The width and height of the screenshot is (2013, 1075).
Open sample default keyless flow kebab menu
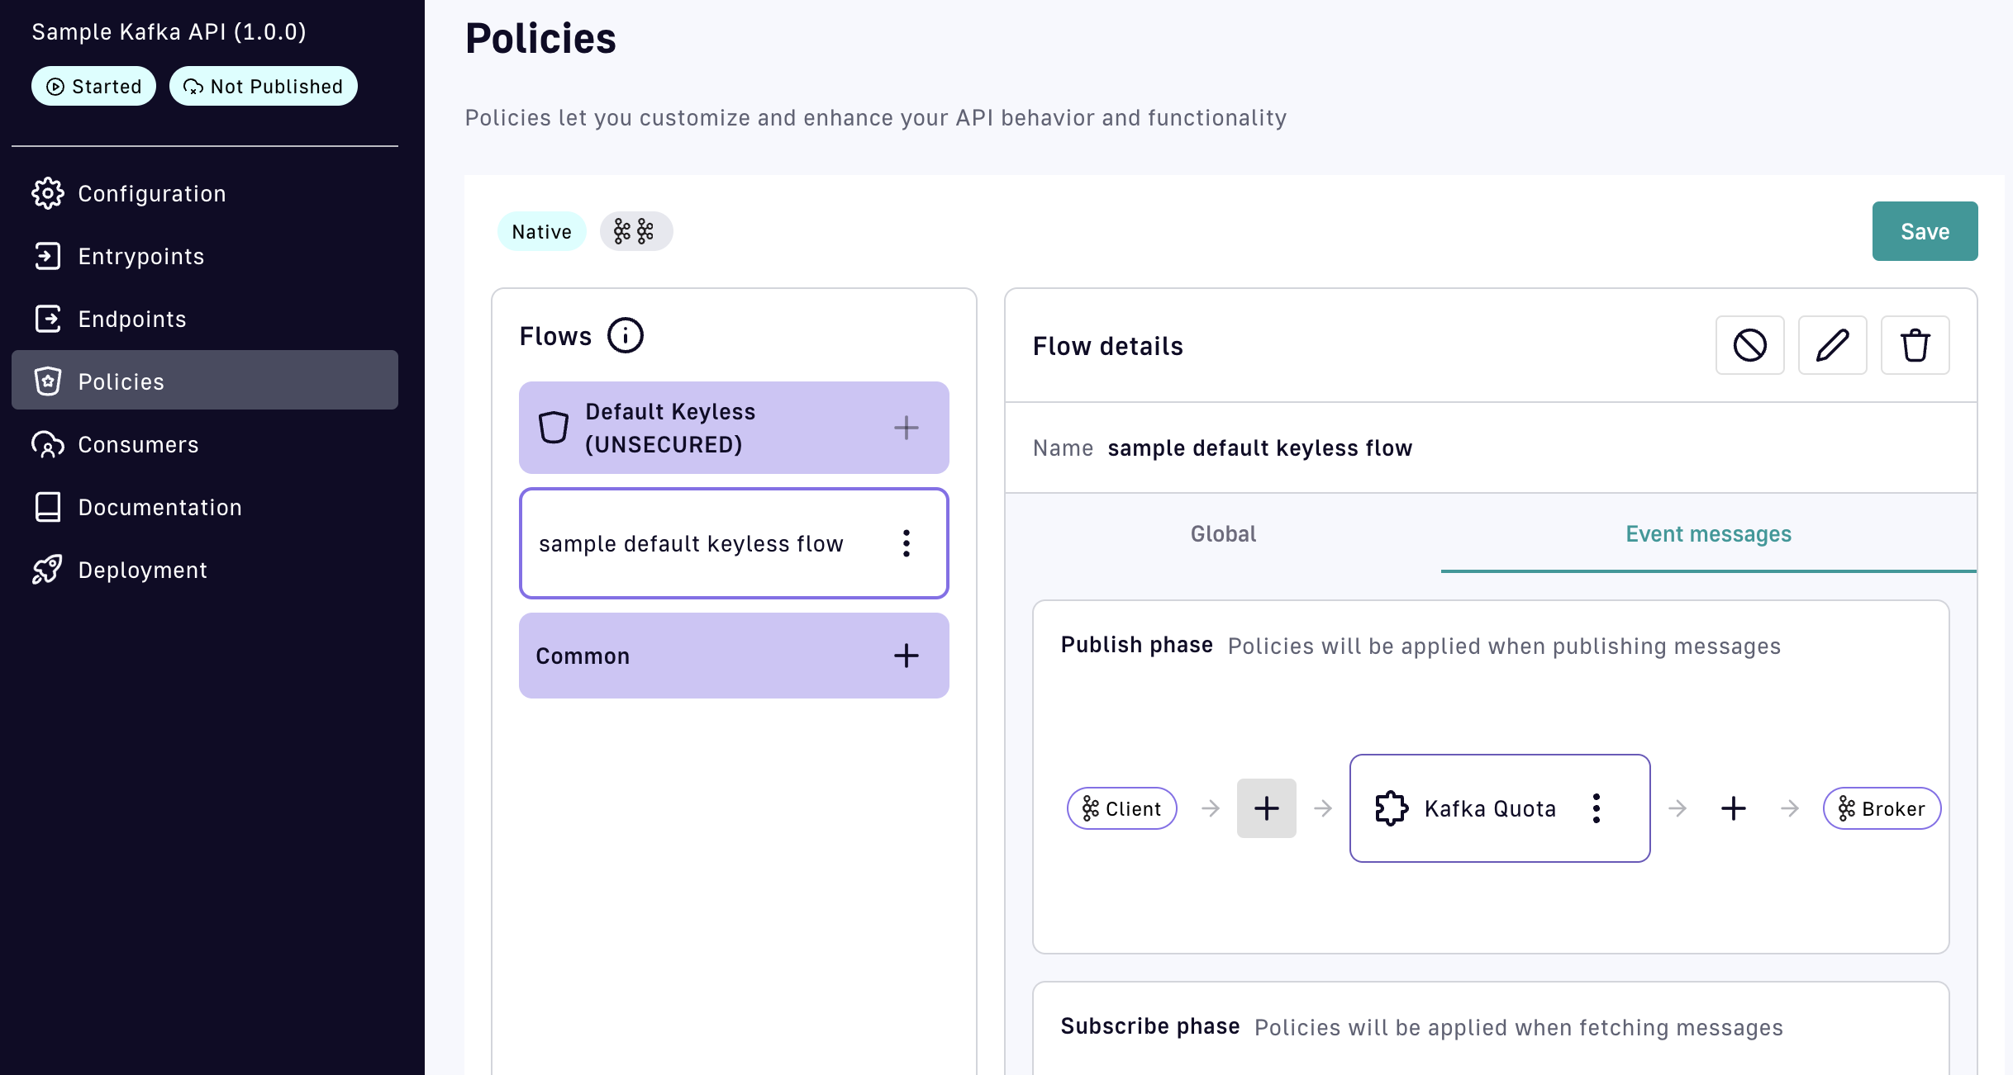(907, 543)
